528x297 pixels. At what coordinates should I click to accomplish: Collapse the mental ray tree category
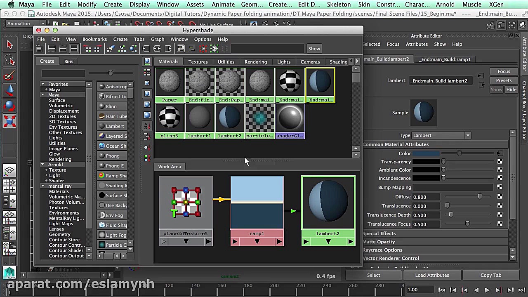42,186
